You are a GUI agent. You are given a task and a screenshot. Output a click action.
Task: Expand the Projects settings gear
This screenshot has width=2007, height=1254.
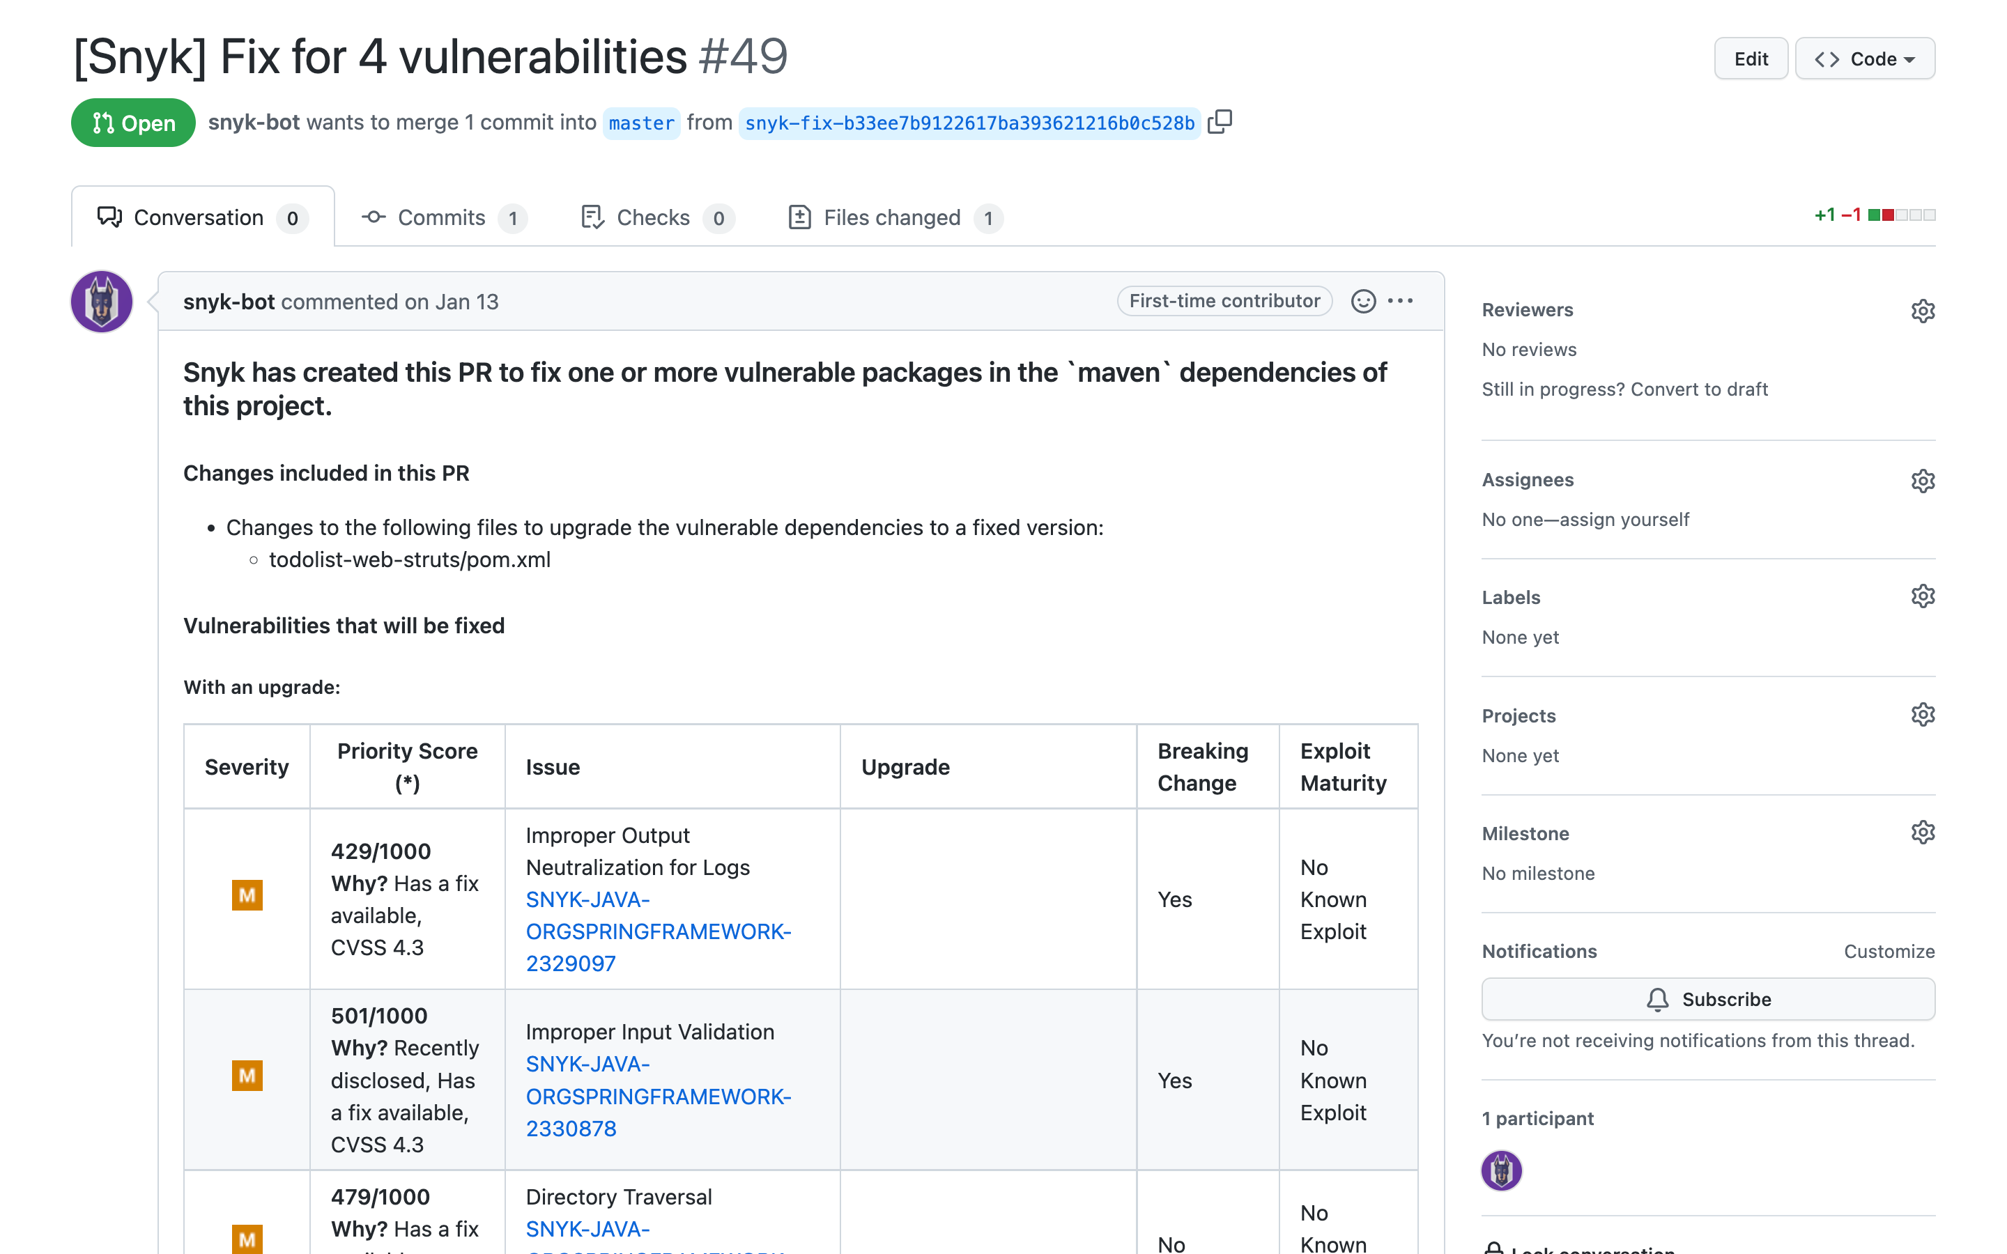point(1922,713)
